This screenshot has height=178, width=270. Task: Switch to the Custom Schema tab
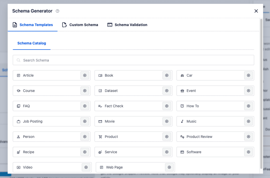pos(80,25)
